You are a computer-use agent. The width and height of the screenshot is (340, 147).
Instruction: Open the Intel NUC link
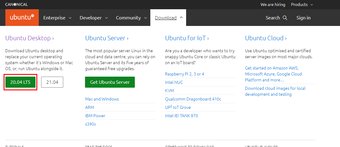coord(174,82)
